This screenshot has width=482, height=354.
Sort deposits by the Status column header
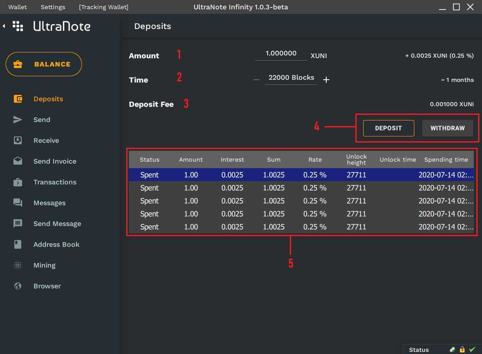tap(150, 159)
